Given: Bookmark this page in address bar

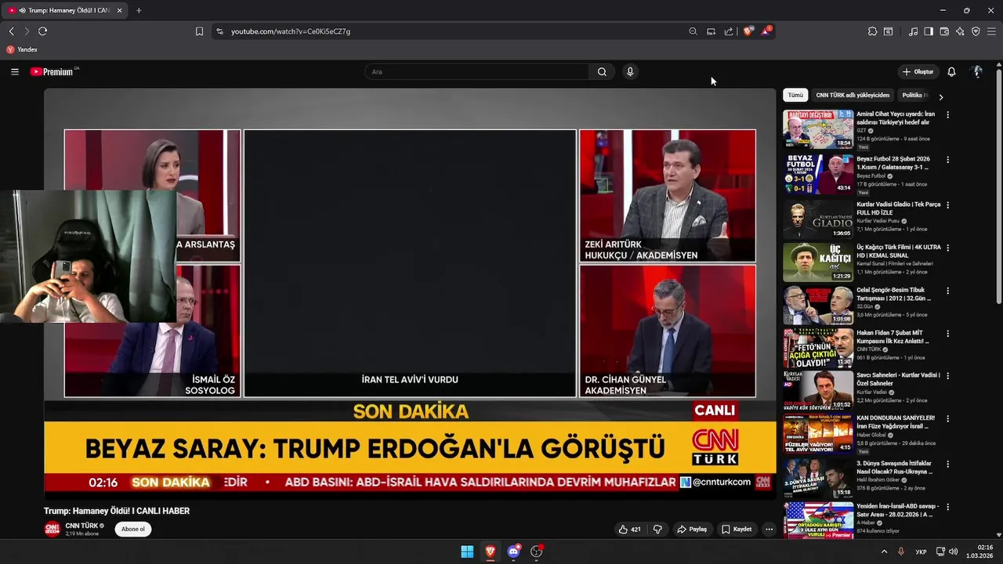Looking at the screenshot, I should [x=199, y=31].
